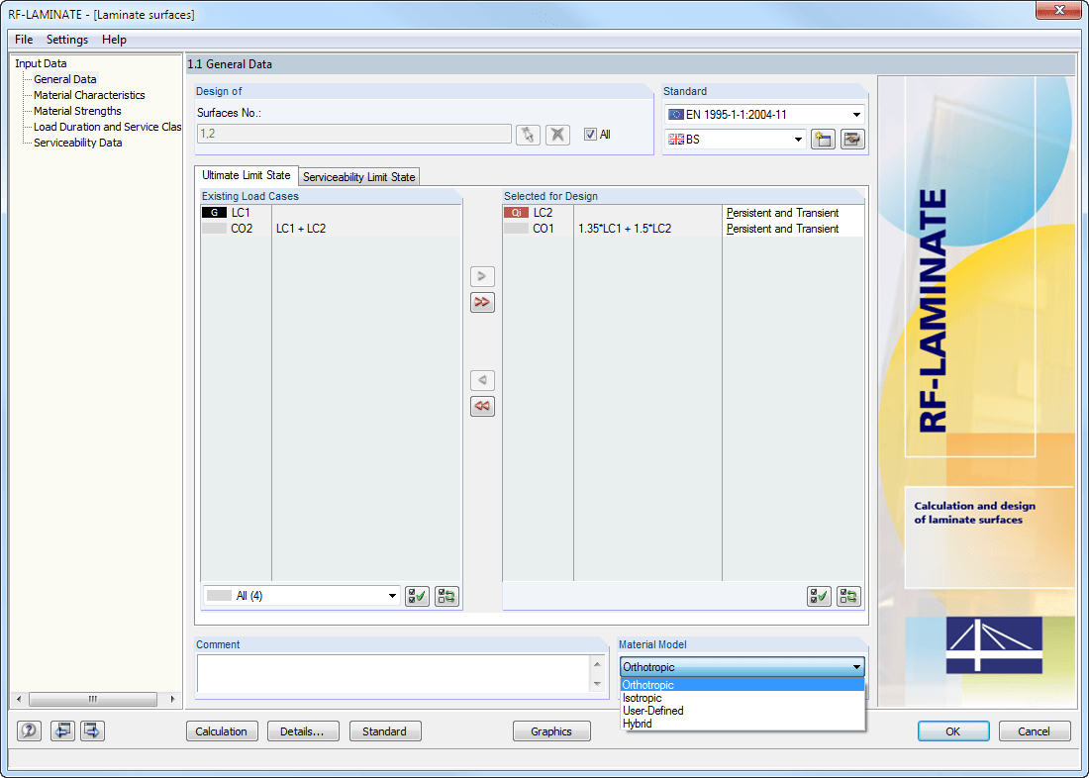Select Material Strengths in navigation tree

click(78, 111)
